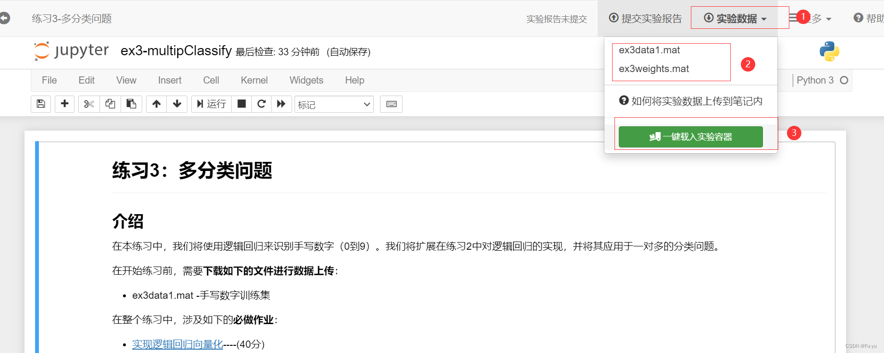Open the cell type 标记 dropdown
The height and width of the screenshot is (353, 884).
(x=334, y=104)
